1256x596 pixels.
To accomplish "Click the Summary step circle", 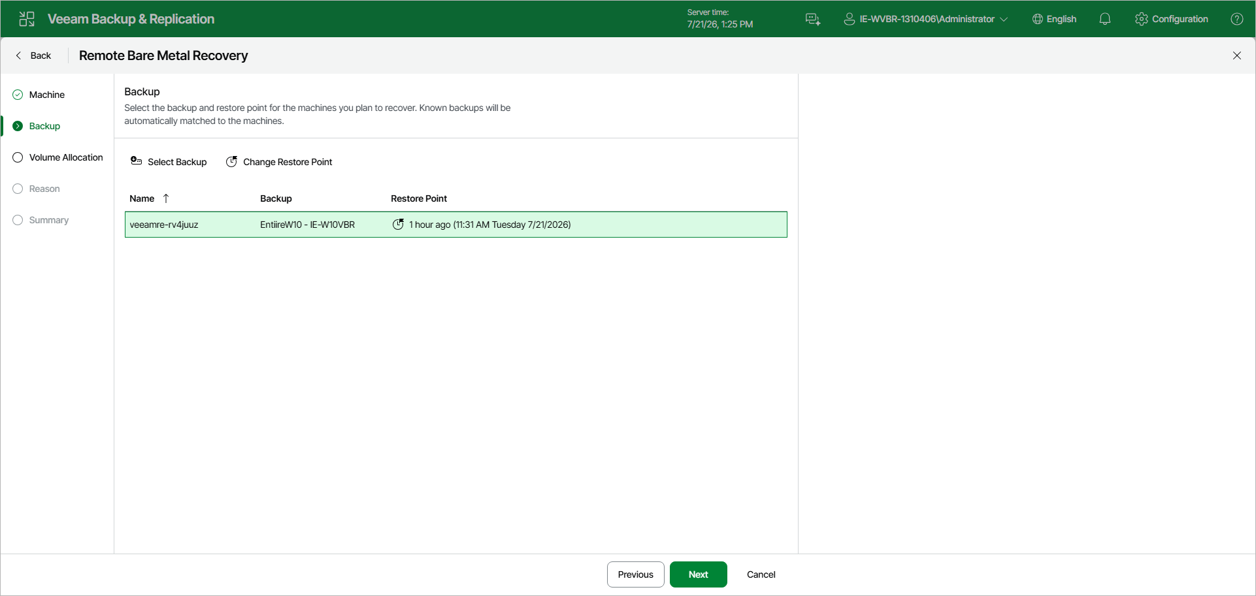I will click(x=18, y=220).
